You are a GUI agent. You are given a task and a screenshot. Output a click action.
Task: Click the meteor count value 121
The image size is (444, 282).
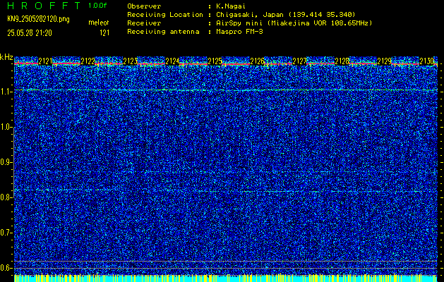click(104, 33)
